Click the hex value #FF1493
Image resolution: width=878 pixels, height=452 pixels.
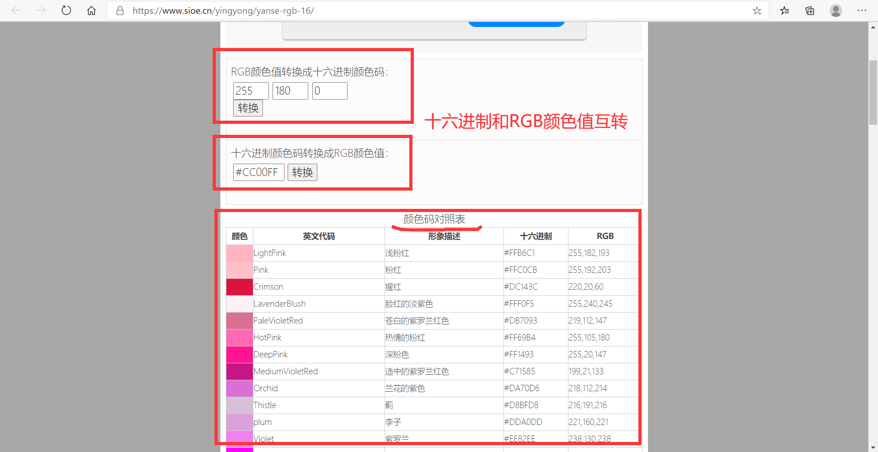tap(519, 355)
